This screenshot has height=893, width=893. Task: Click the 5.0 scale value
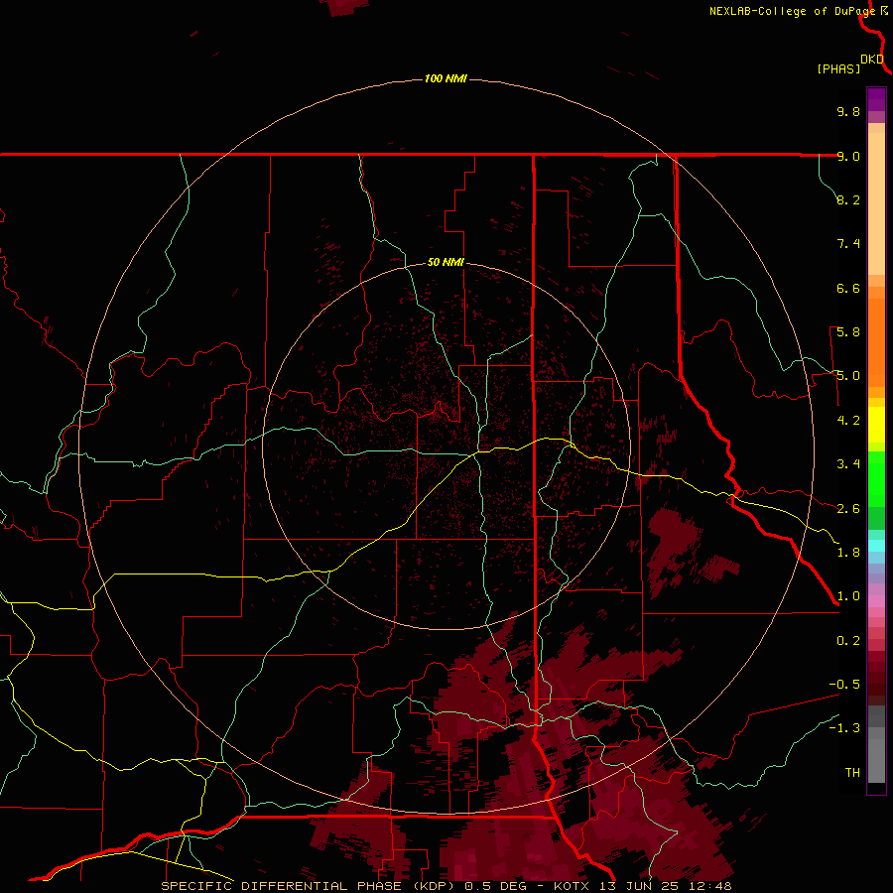848,376
